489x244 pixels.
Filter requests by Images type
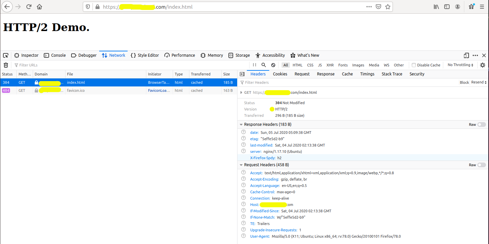click(x=358, y=65)
